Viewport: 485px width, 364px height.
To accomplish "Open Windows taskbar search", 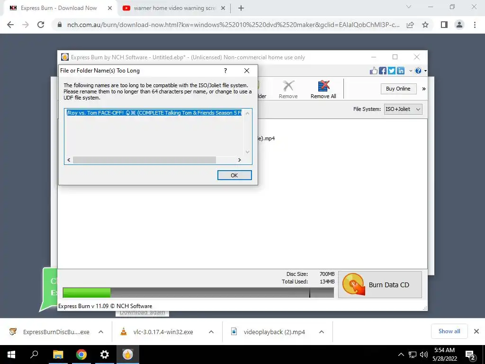I will [34, 355].
